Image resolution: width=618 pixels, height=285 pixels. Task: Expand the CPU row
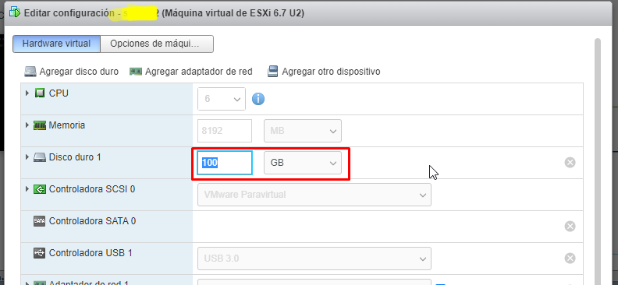pos(27,93)
